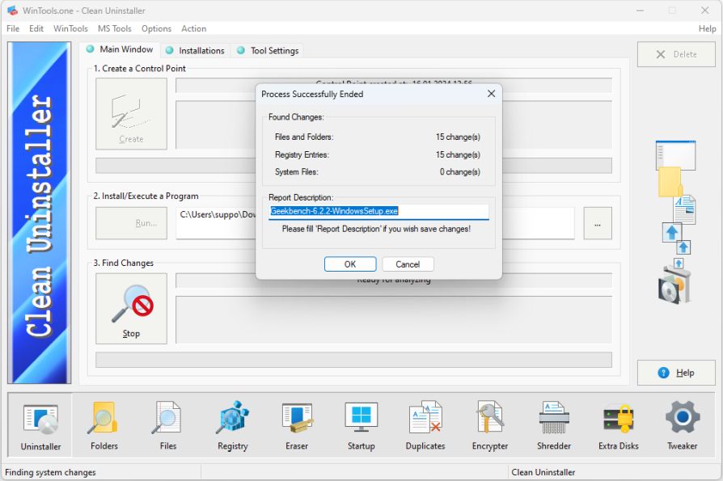Click the 'Files and Folders:' label
Screen dimensions: 723x481
tap(304, 137)
